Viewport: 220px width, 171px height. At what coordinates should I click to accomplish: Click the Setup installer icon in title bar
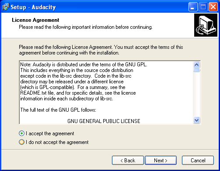pyautogui.click(x=6, y=7)
